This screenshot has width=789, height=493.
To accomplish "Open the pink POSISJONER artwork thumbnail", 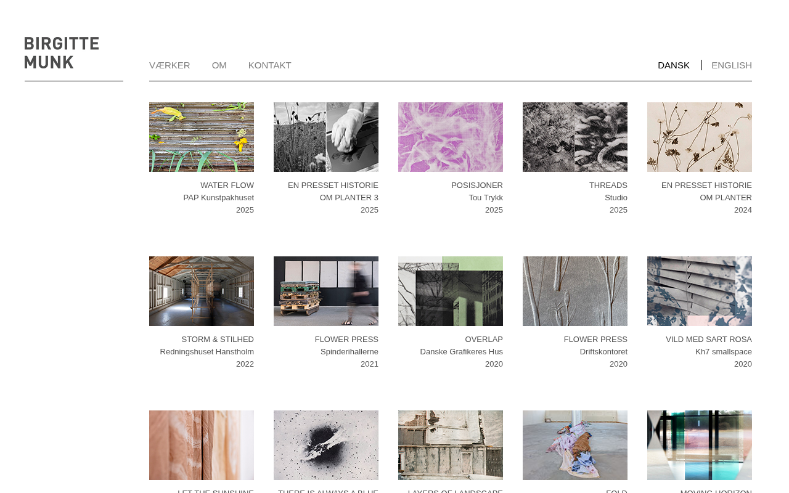I will tap(451, 137).
